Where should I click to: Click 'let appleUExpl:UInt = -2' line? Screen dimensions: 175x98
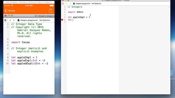(30, 63)
